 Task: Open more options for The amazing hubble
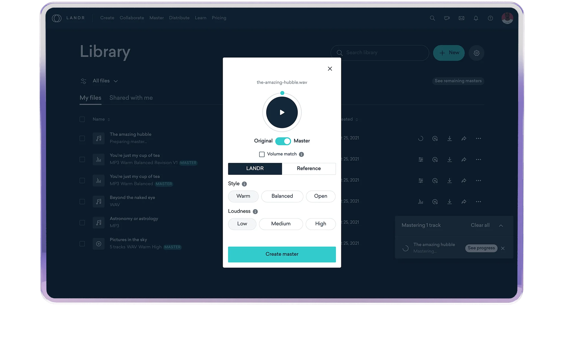point(478,138)
